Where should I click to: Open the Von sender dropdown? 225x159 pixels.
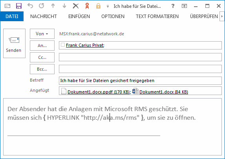[42, 34]
